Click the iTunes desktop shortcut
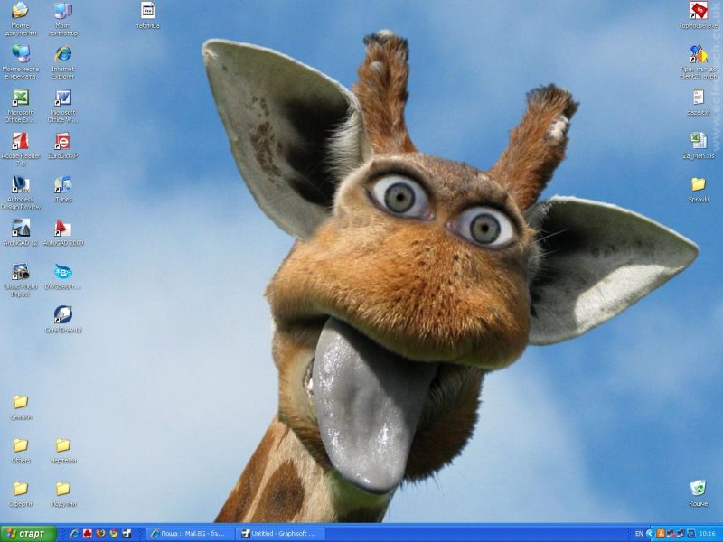This screenshot has height=542, width=723. [x=62, y=185]
